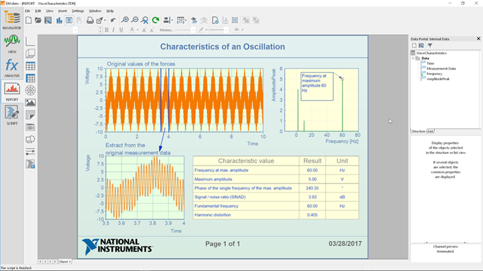Select the image/picture tool in sidebar
The width and height of the screenshot is (483, 271).
tap(30, 102)
